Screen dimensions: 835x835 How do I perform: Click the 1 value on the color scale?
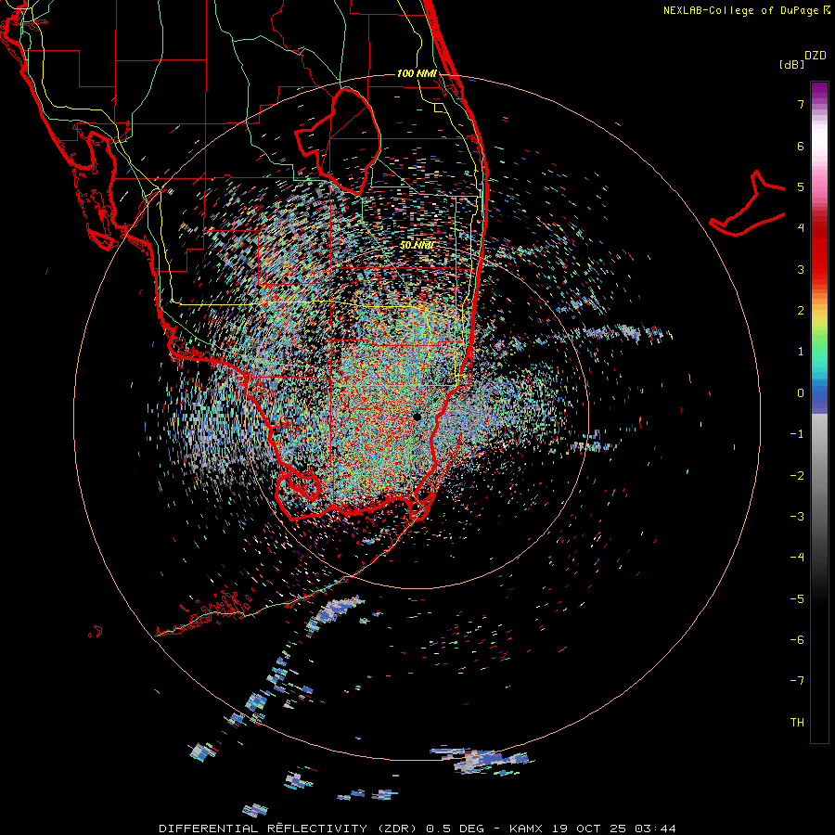801,352
